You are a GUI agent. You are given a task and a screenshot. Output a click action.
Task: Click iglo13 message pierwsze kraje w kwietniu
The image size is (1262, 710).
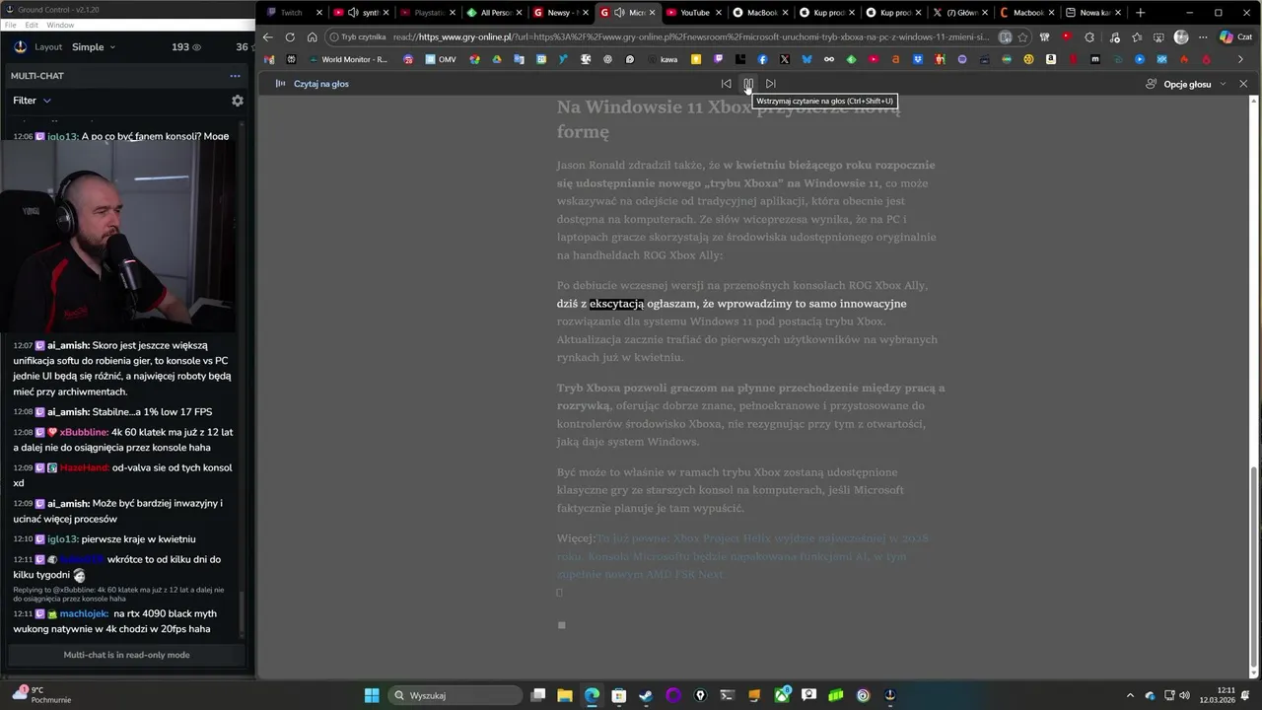(x=138, y=539)
